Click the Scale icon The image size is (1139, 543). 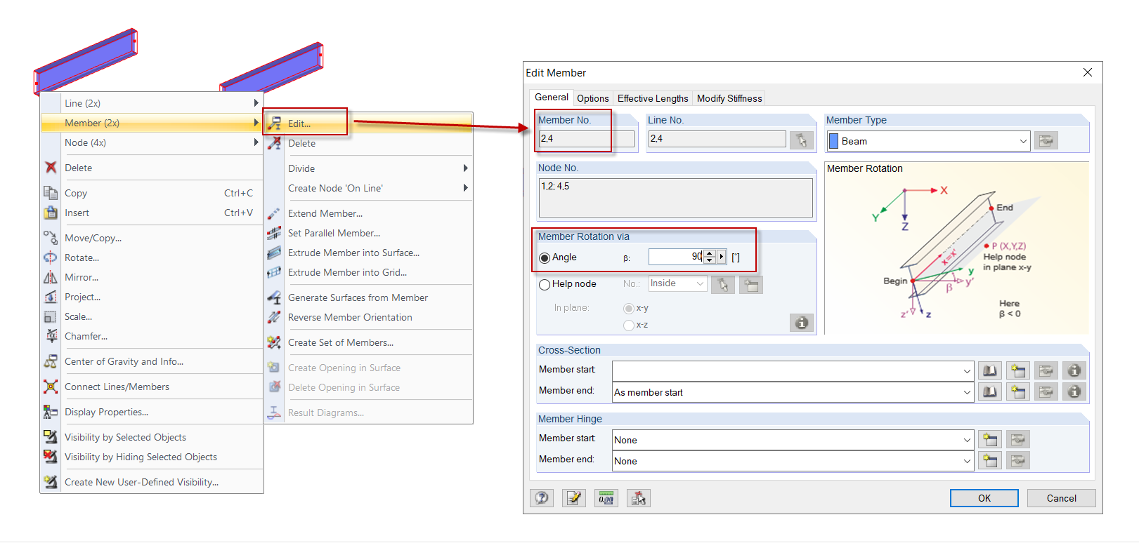[x=51, y=316]
